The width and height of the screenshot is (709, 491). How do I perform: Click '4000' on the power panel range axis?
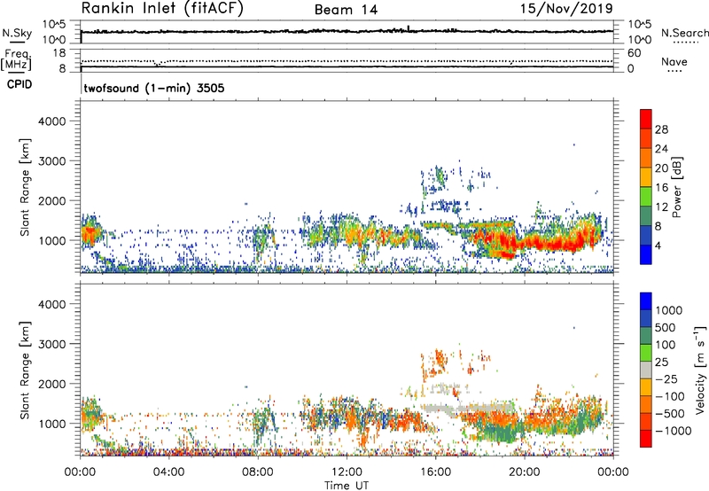click(x=52, y=121)
